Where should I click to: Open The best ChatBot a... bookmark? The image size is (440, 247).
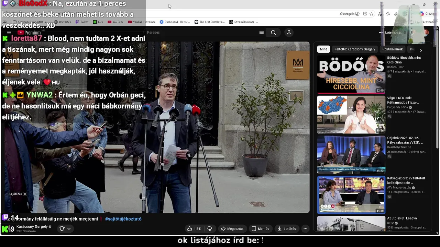209,22
